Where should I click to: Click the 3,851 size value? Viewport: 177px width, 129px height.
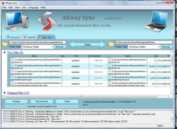(x=153, y=72)
